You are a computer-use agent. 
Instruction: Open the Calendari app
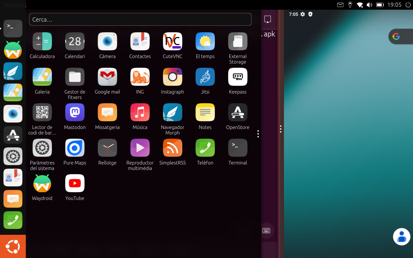pyautogui.click(x=75, y=41)
